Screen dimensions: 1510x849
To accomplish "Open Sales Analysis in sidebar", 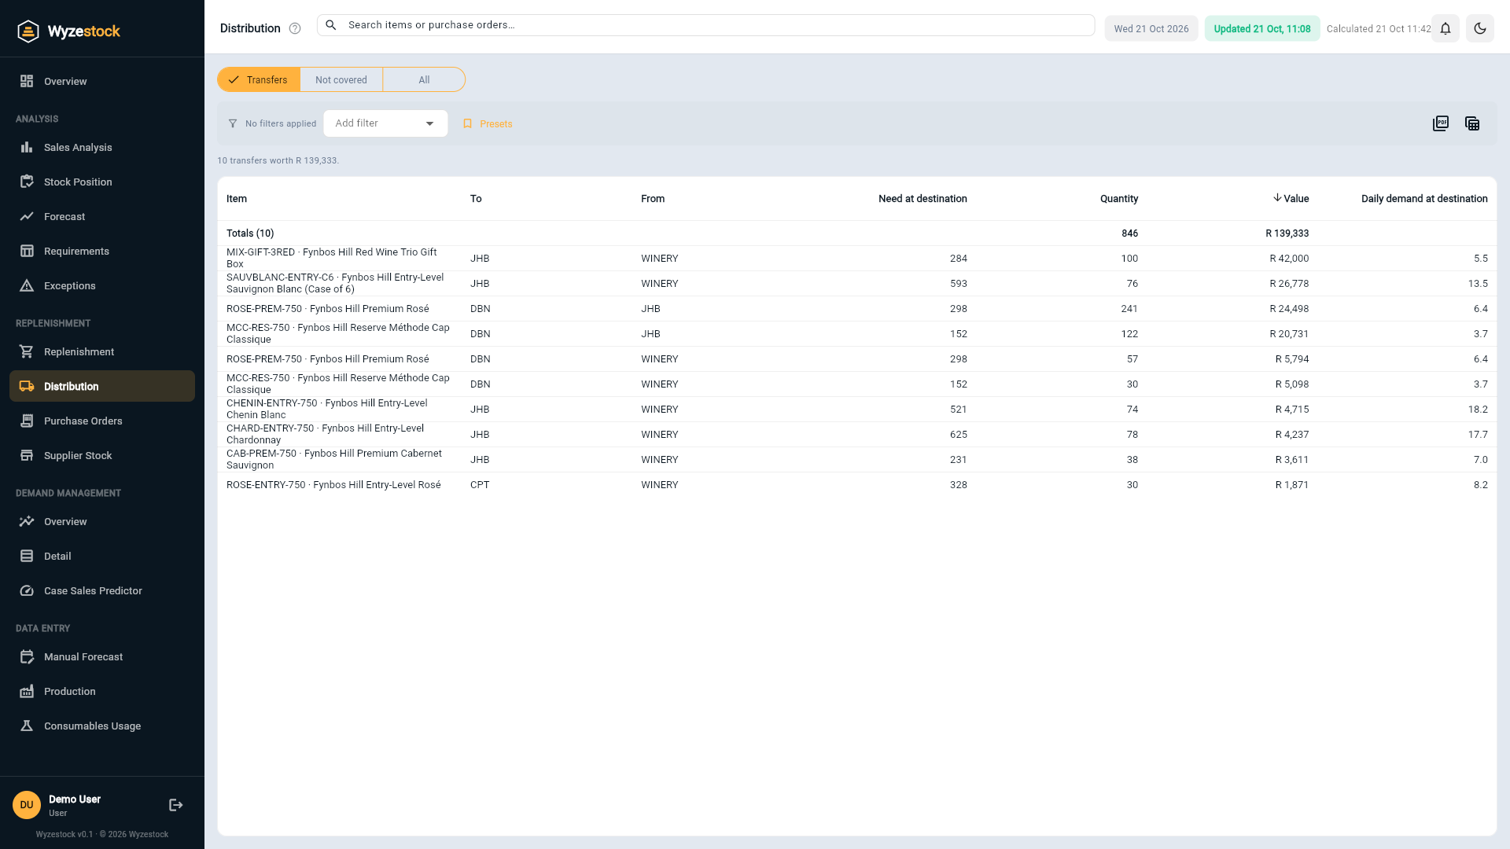I will click(102, 147).
